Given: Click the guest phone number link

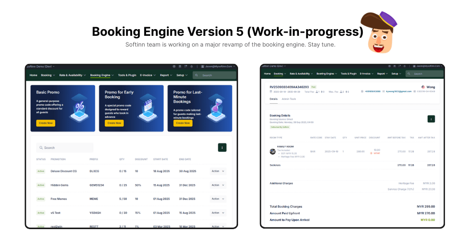Looking at the screenshot, I should point(372,91).
